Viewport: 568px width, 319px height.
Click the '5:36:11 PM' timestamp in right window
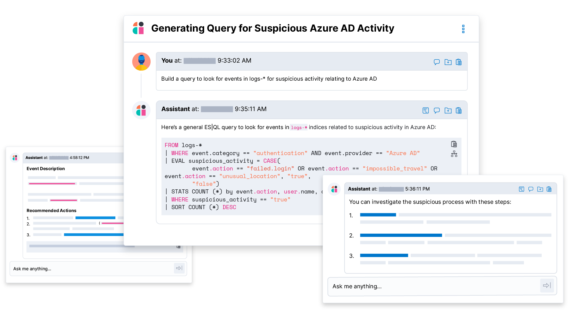coord(417,189)
